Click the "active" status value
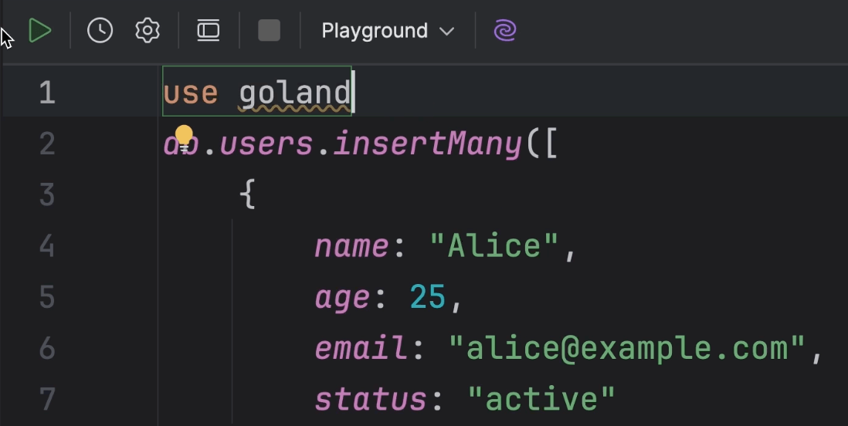The width and height of the screenshot is (848, 426). 541,400
